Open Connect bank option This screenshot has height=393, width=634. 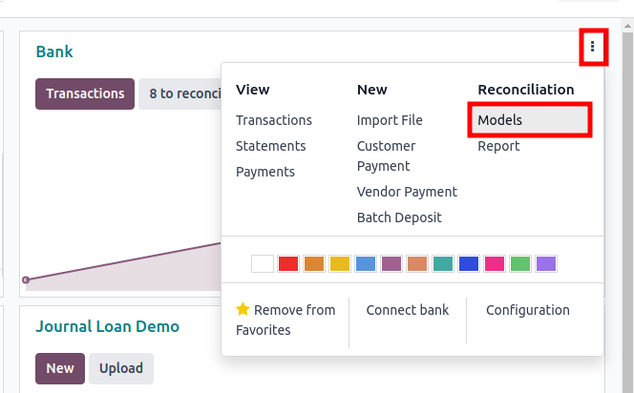[408, 310]
